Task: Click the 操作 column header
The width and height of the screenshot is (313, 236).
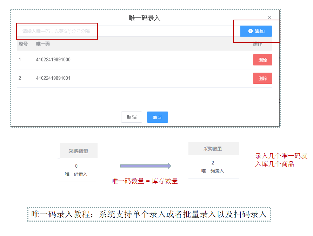Action: coord(257,44)
